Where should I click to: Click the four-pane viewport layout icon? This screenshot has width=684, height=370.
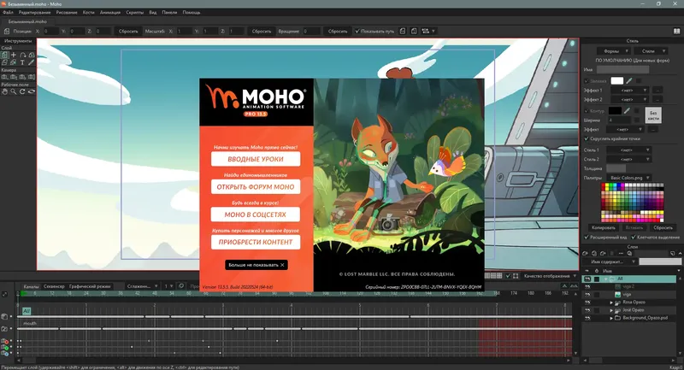pyautogui.click(x=499, y=276)
